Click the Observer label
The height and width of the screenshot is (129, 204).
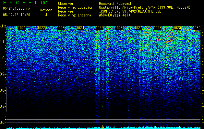pyautogui.click(x=66, y=4)
